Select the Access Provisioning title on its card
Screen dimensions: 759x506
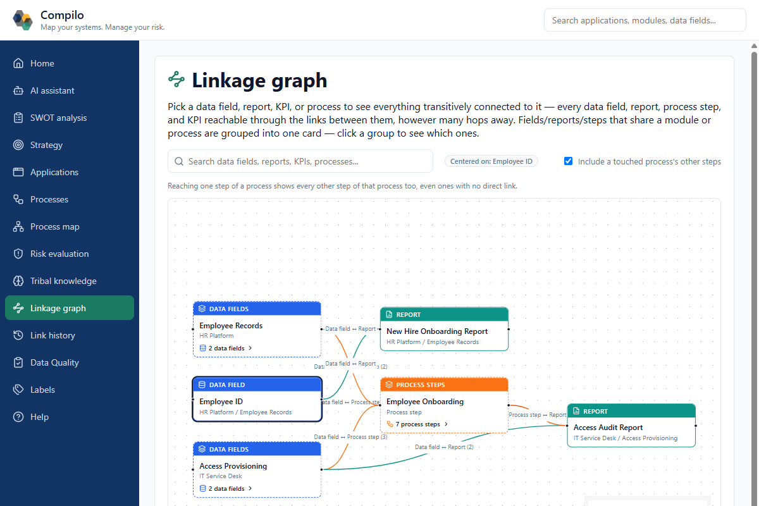(233, 466)
